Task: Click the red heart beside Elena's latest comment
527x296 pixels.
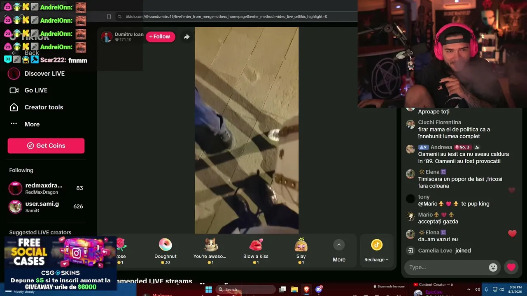Action: (x=512, y=234)
